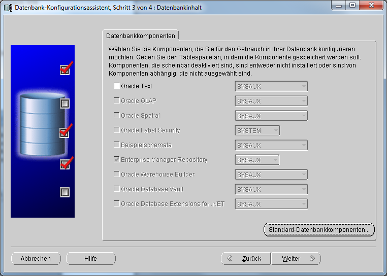Toggle the Enterprise Manager Repository checkbox

point(116,159)
